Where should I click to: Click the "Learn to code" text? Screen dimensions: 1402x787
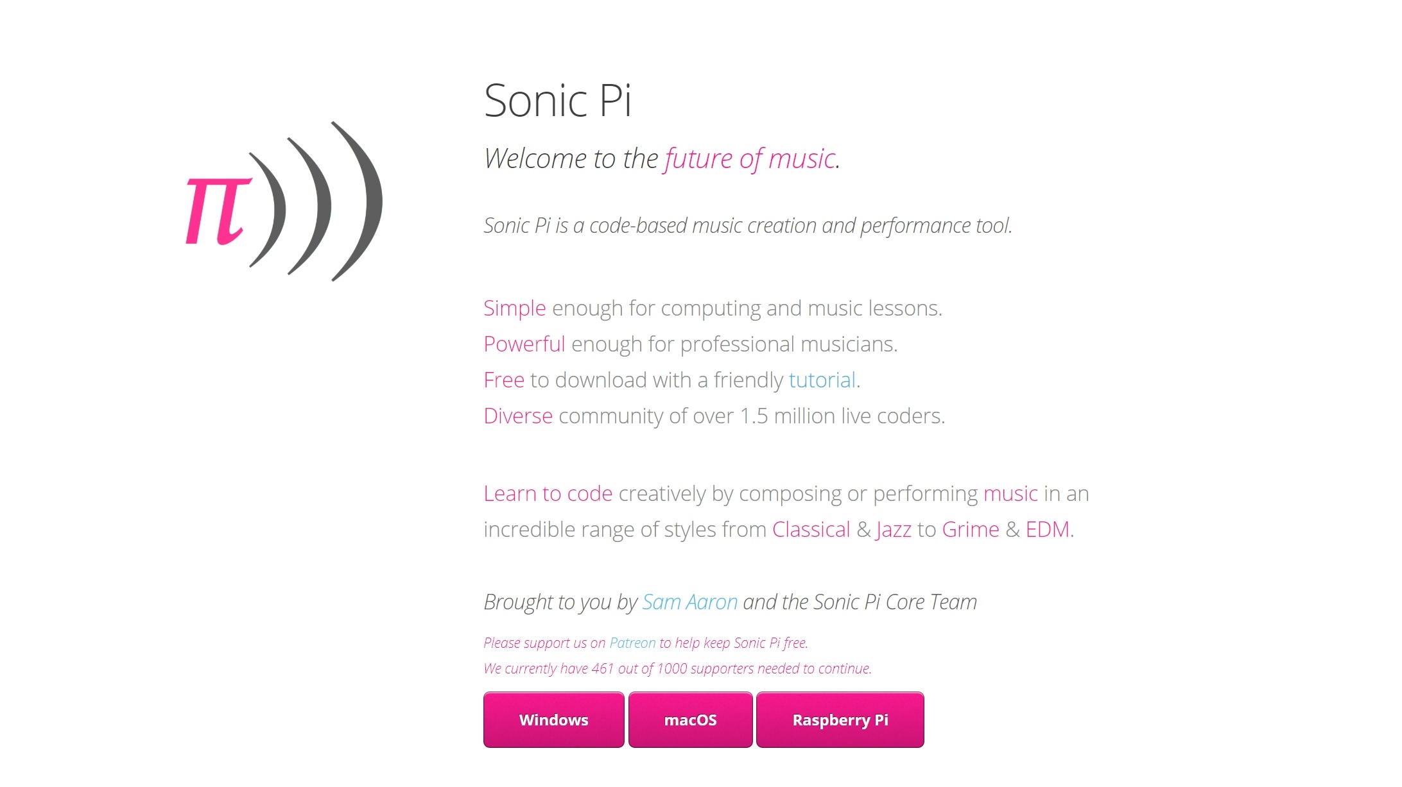pyautogui.click(x=548, y=494)
